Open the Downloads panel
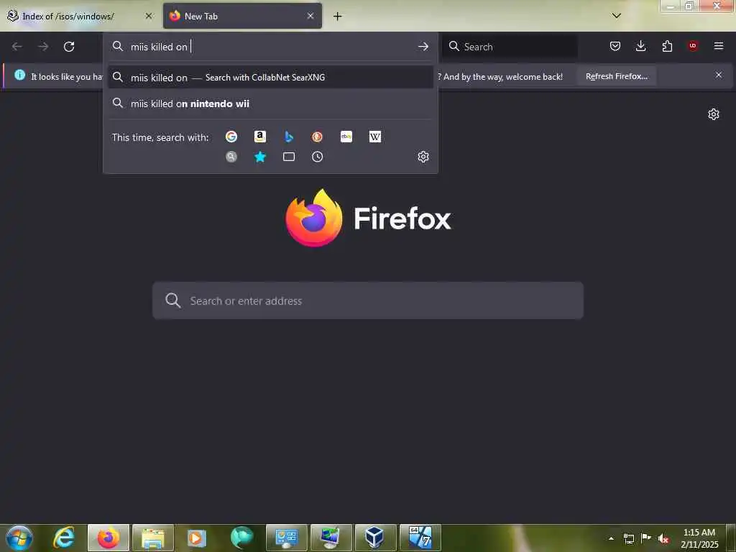 pos(640,46)
